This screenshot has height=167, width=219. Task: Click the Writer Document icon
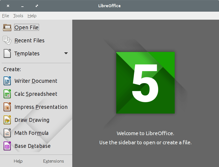click(7, 81)
